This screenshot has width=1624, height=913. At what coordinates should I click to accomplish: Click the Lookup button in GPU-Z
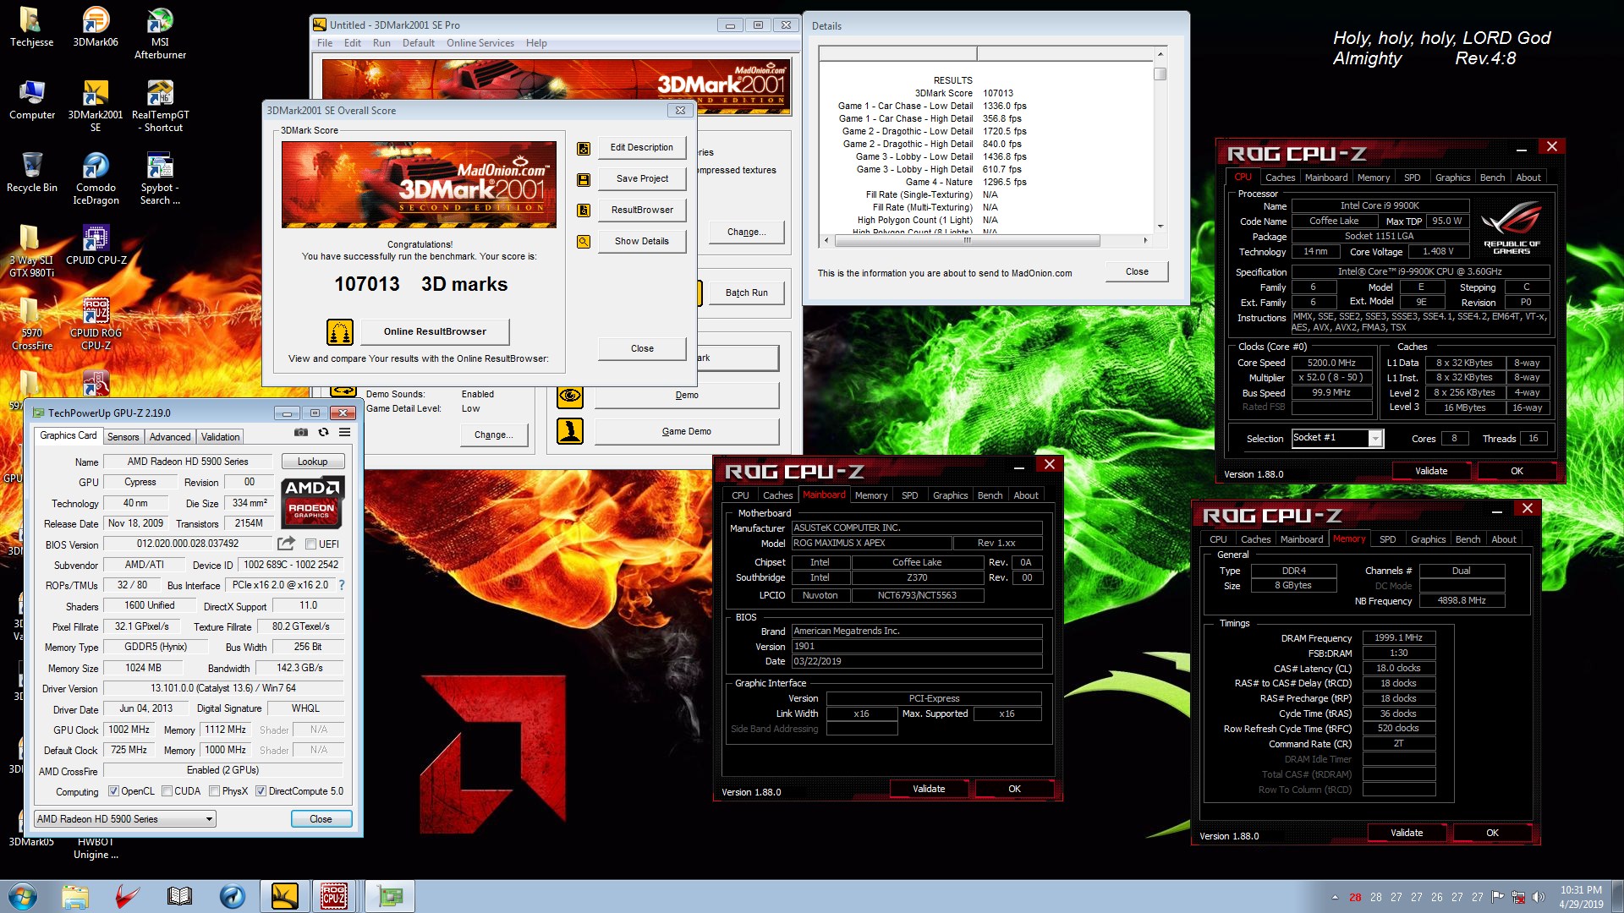pos(312,462)
